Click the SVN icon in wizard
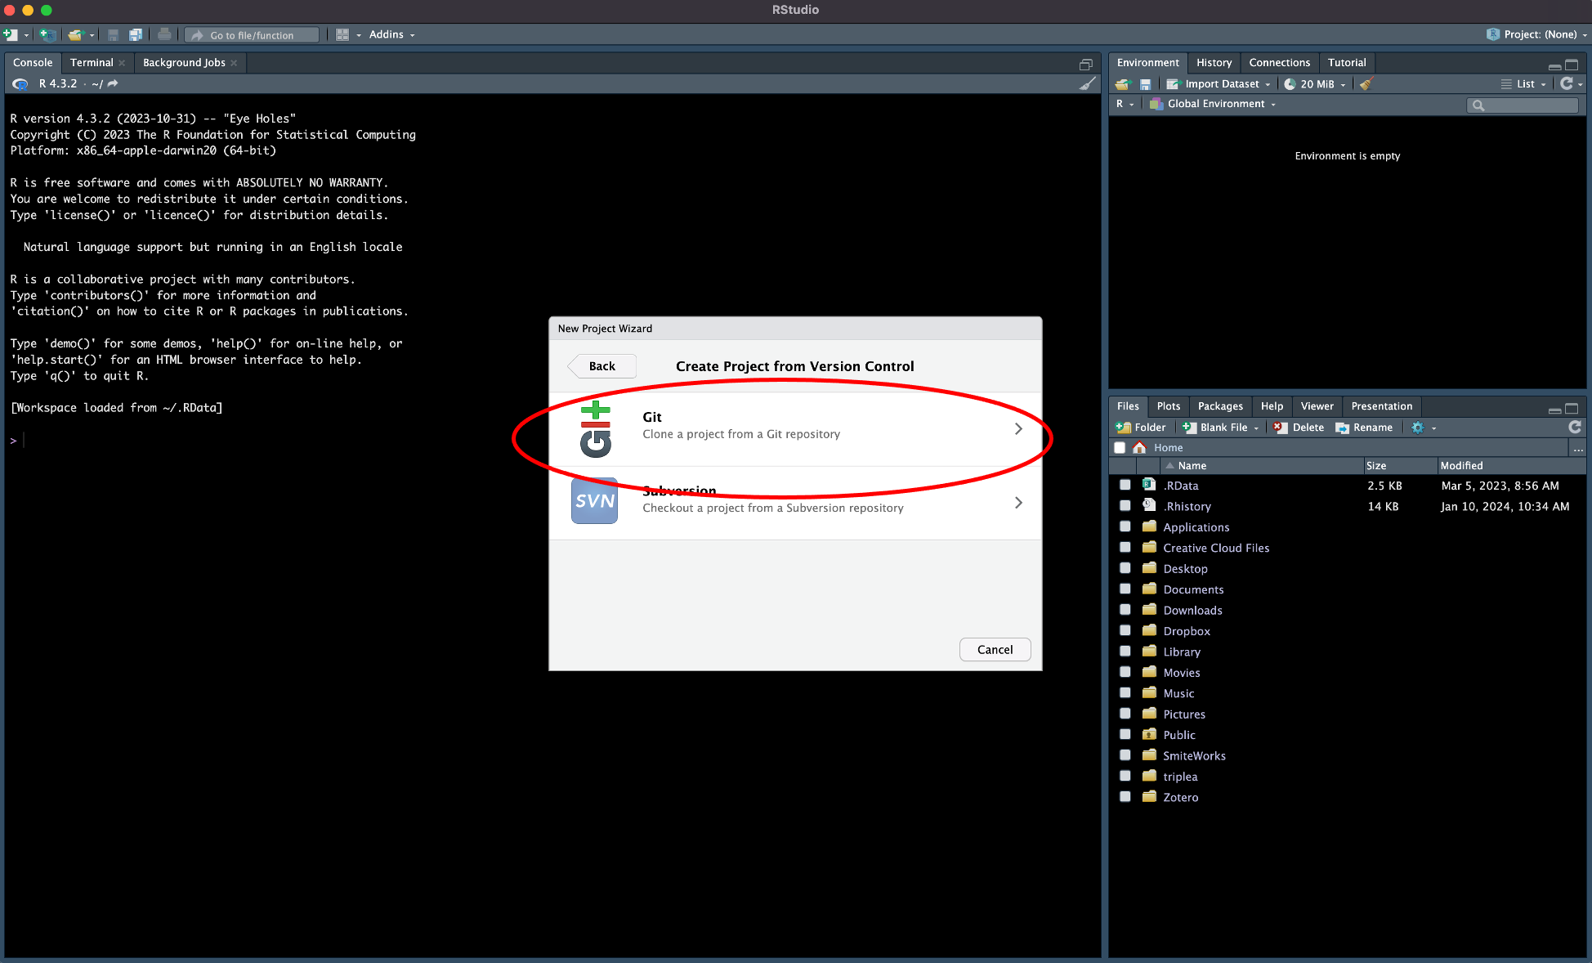The width and height of the screenshot is (1592, 963). (594, 501)
